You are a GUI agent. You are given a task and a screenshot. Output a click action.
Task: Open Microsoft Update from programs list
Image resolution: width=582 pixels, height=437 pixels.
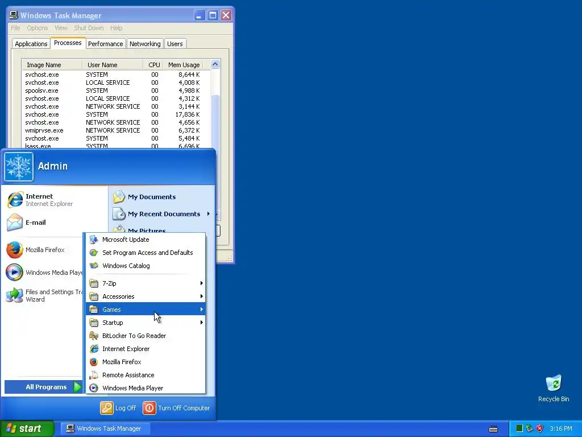pos(145,240)
